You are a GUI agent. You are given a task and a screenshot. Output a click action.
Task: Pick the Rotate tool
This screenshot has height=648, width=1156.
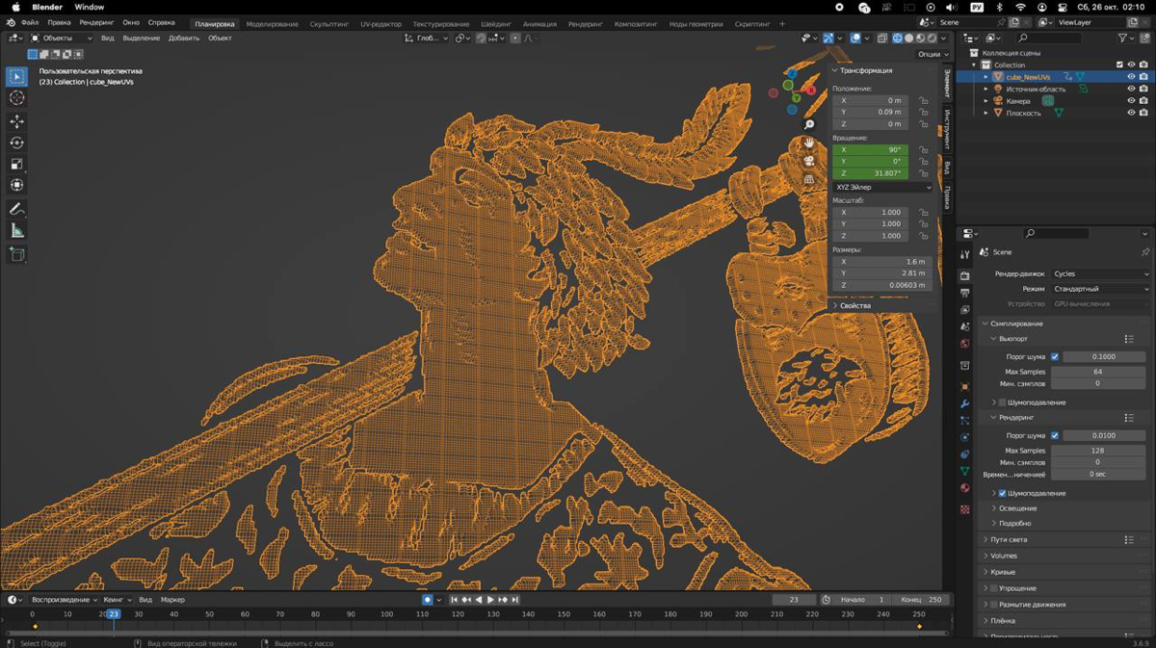(x=17, y=143)
